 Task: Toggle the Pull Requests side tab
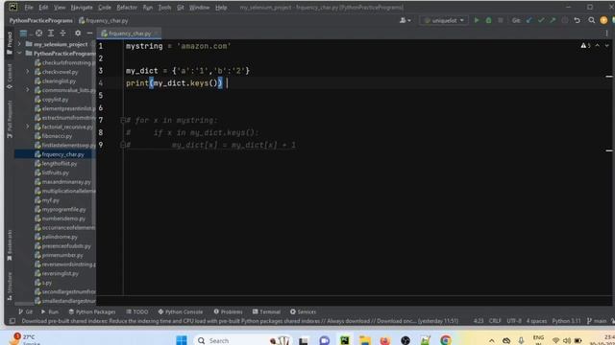pyautogui.click(x=10, y=119)
